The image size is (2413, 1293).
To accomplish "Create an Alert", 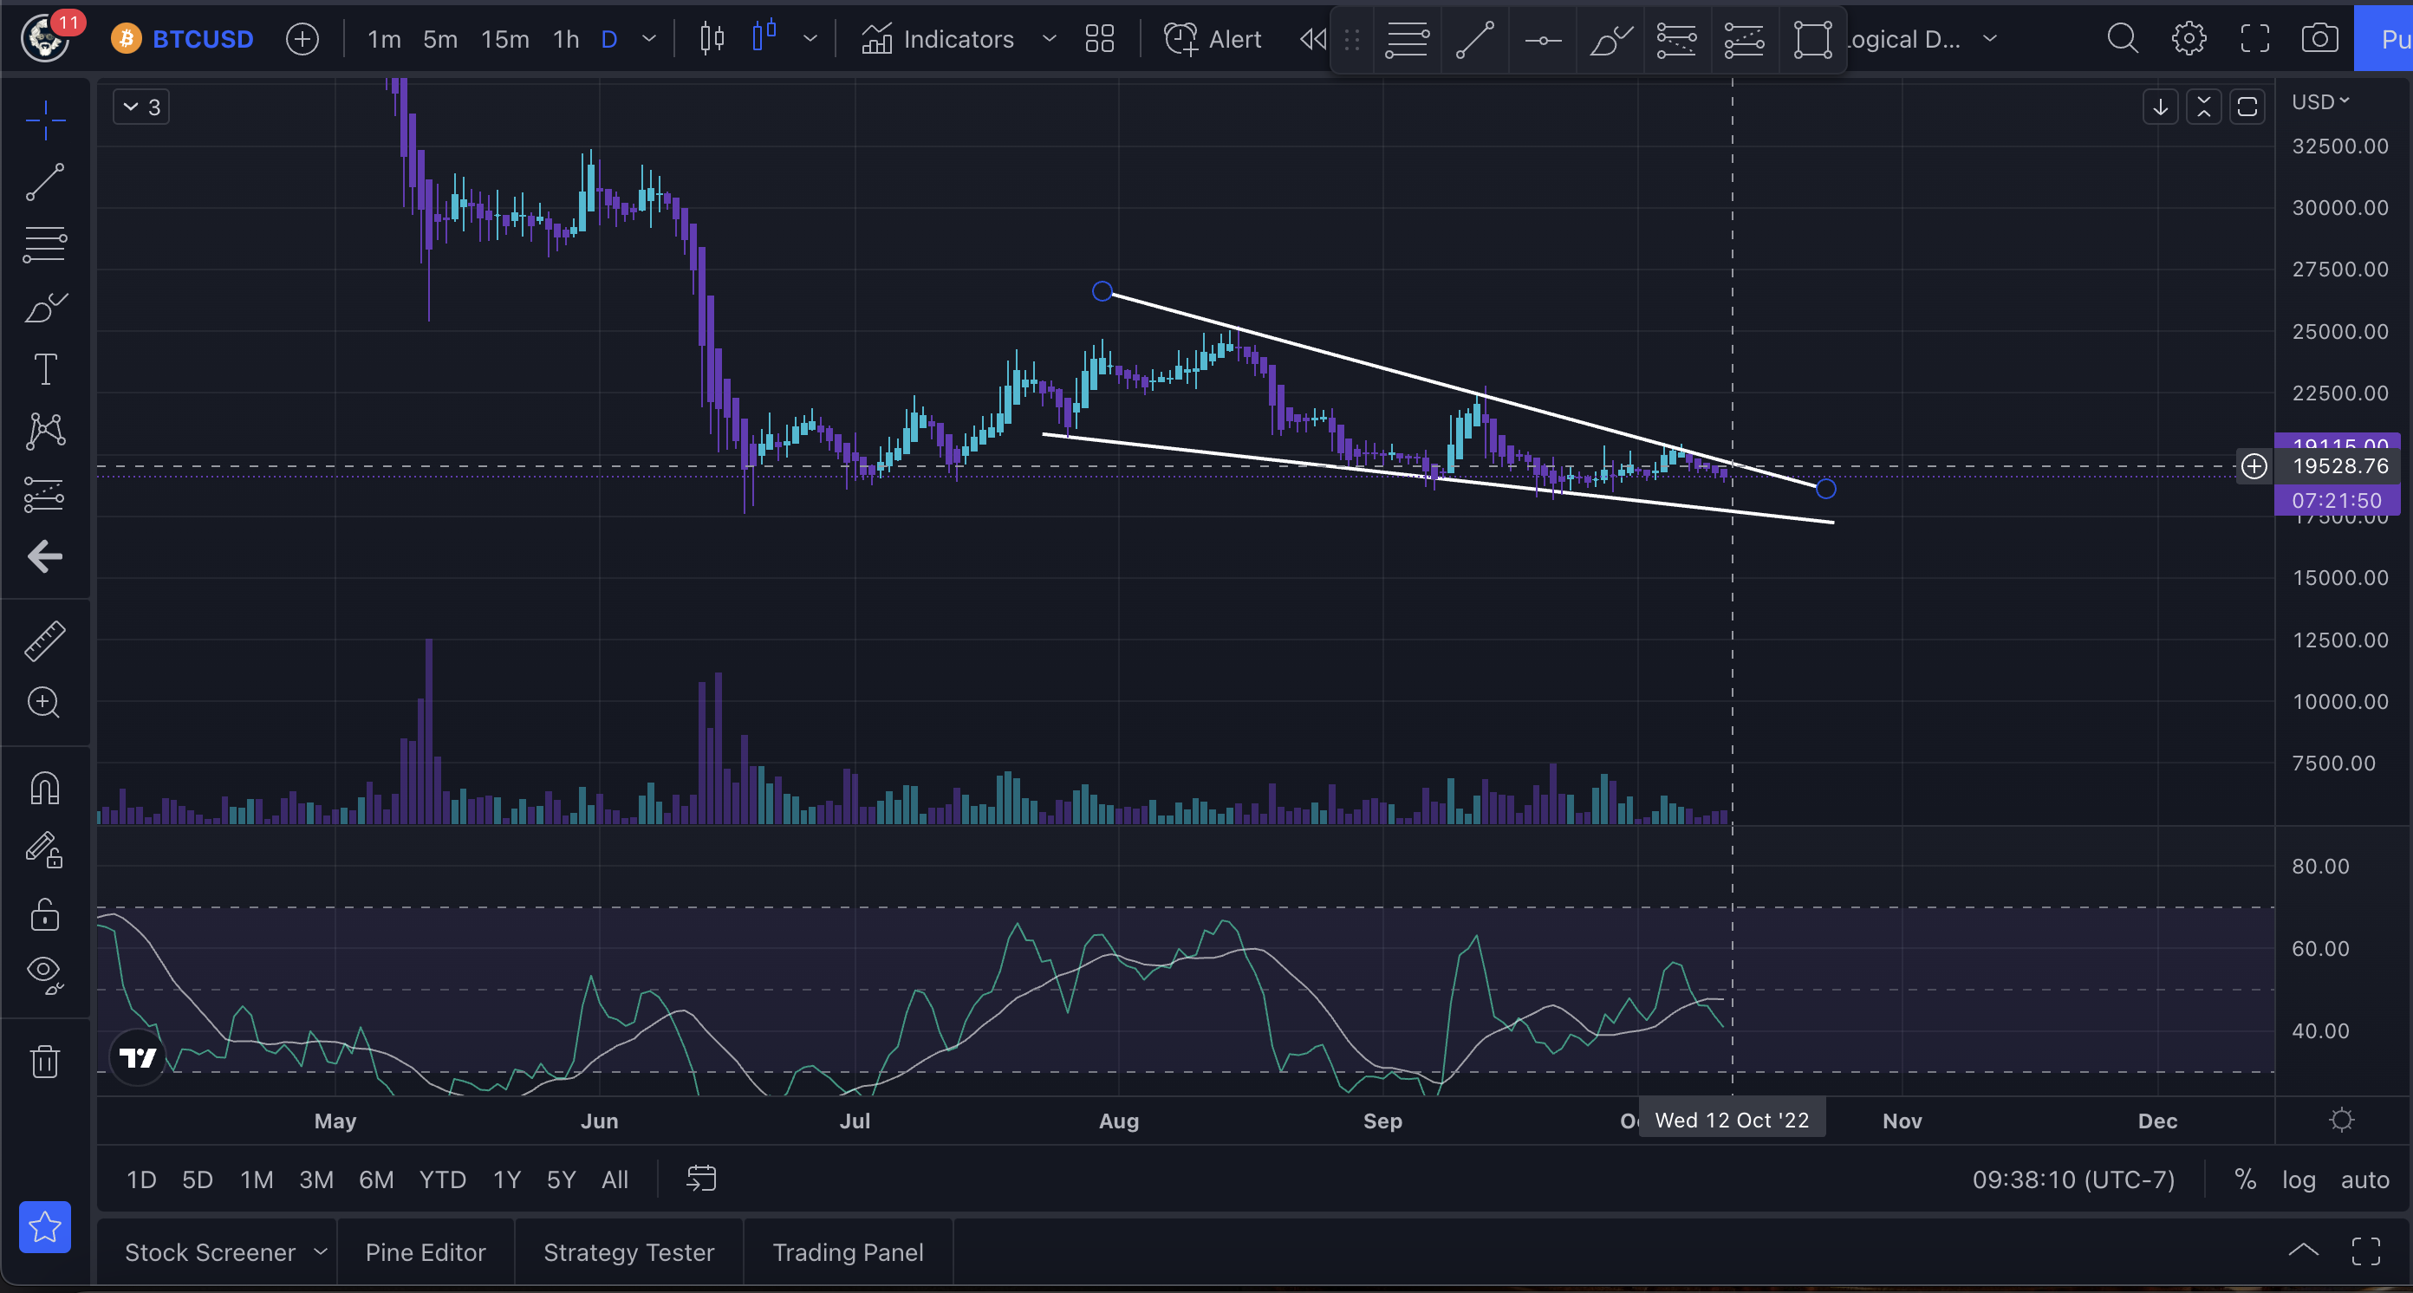I will pyautogui.click(x=1212, y=39).
